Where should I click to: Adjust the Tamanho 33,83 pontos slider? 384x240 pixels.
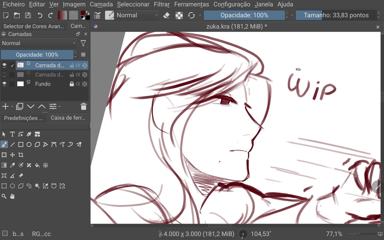point(336,15)
